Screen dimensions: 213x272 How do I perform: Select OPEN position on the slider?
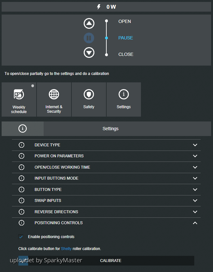[x=107, y=21]
